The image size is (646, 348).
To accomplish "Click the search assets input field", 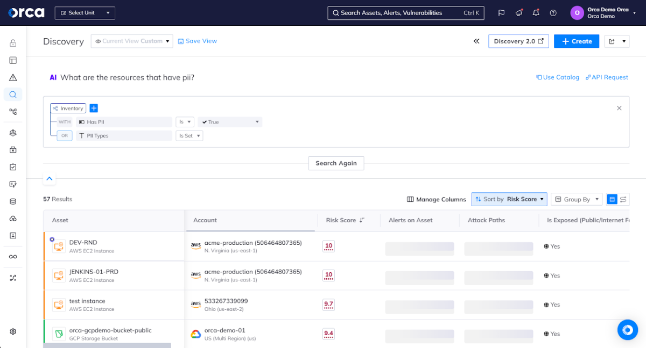I will [406, 13].
